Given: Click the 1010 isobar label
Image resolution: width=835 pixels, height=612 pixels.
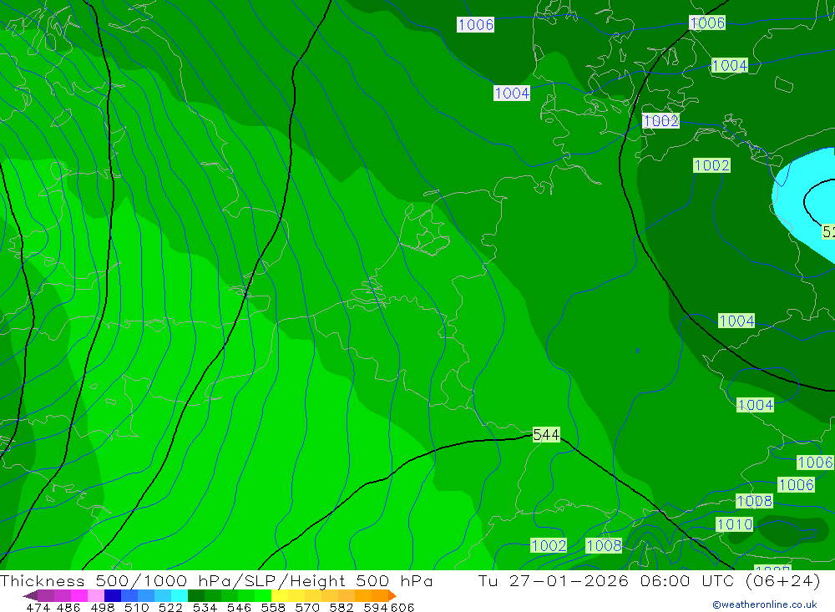Looking at the screenshot, I should click(734, 524).
